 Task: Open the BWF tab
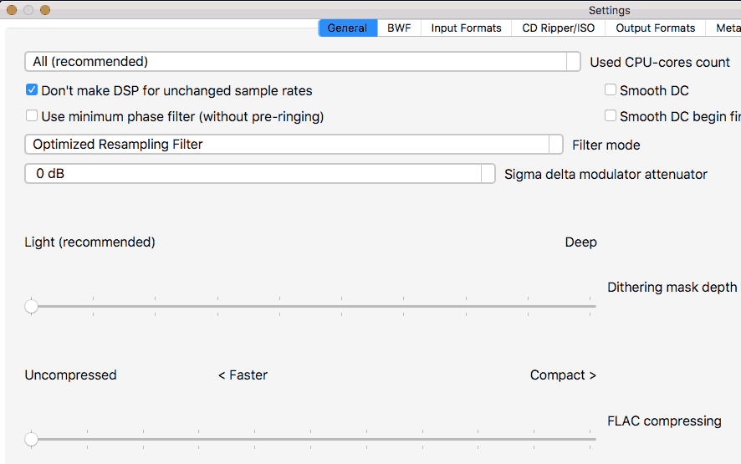(399, 28)
